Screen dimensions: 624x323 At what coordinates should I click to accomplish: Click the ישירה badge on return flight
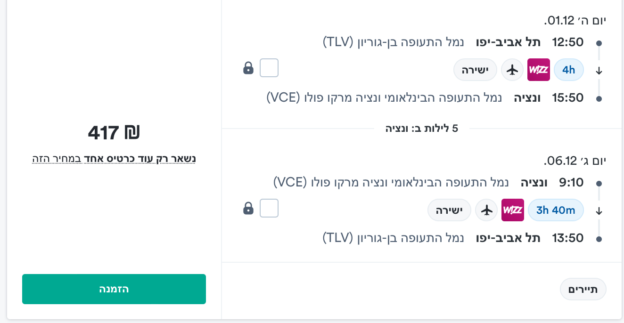coord(450,210)
